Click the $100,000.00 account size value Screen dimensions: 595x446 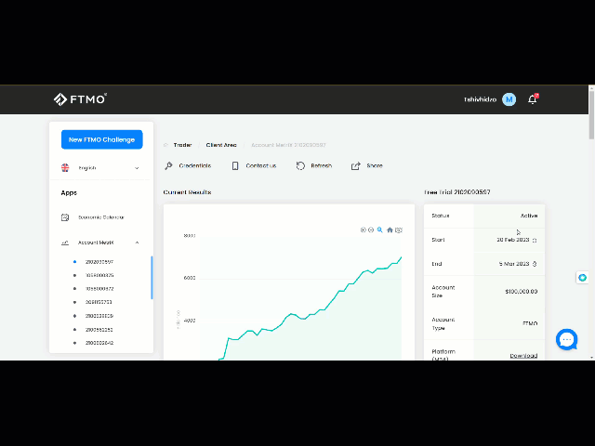[x=521, y=291]
